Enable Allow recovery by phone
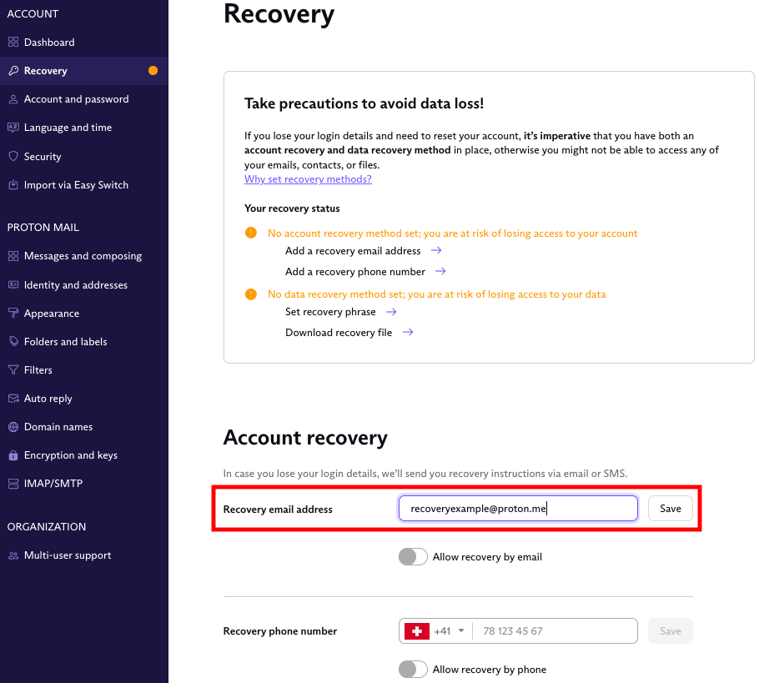 coord(413,669)
